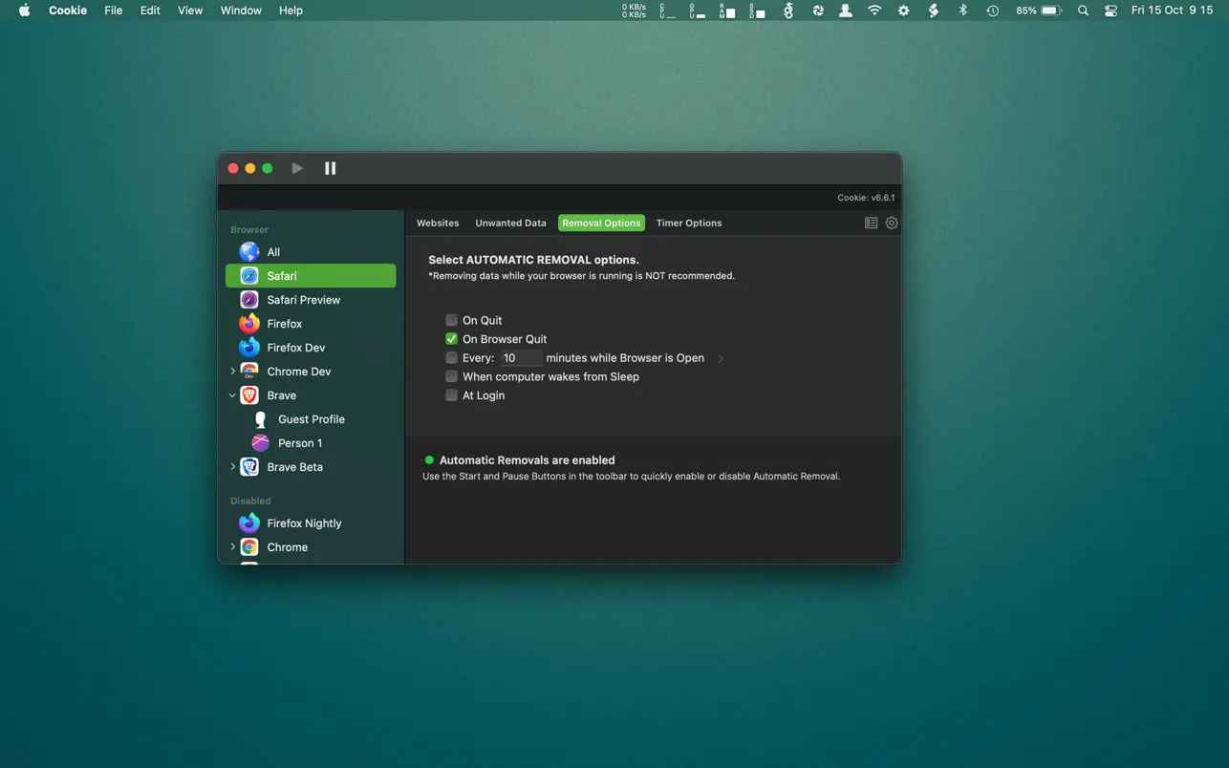Click the Start (play) button in toolbar
Screen dimensions: 1229x768
point(297,168)
